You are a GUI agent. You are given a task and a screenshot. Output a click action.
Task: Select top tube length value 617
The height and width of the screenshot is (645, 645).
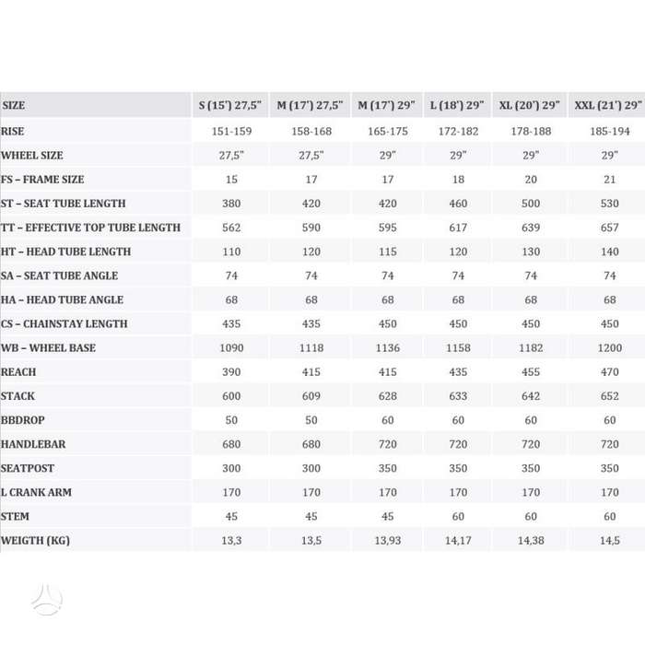[458, 228]
